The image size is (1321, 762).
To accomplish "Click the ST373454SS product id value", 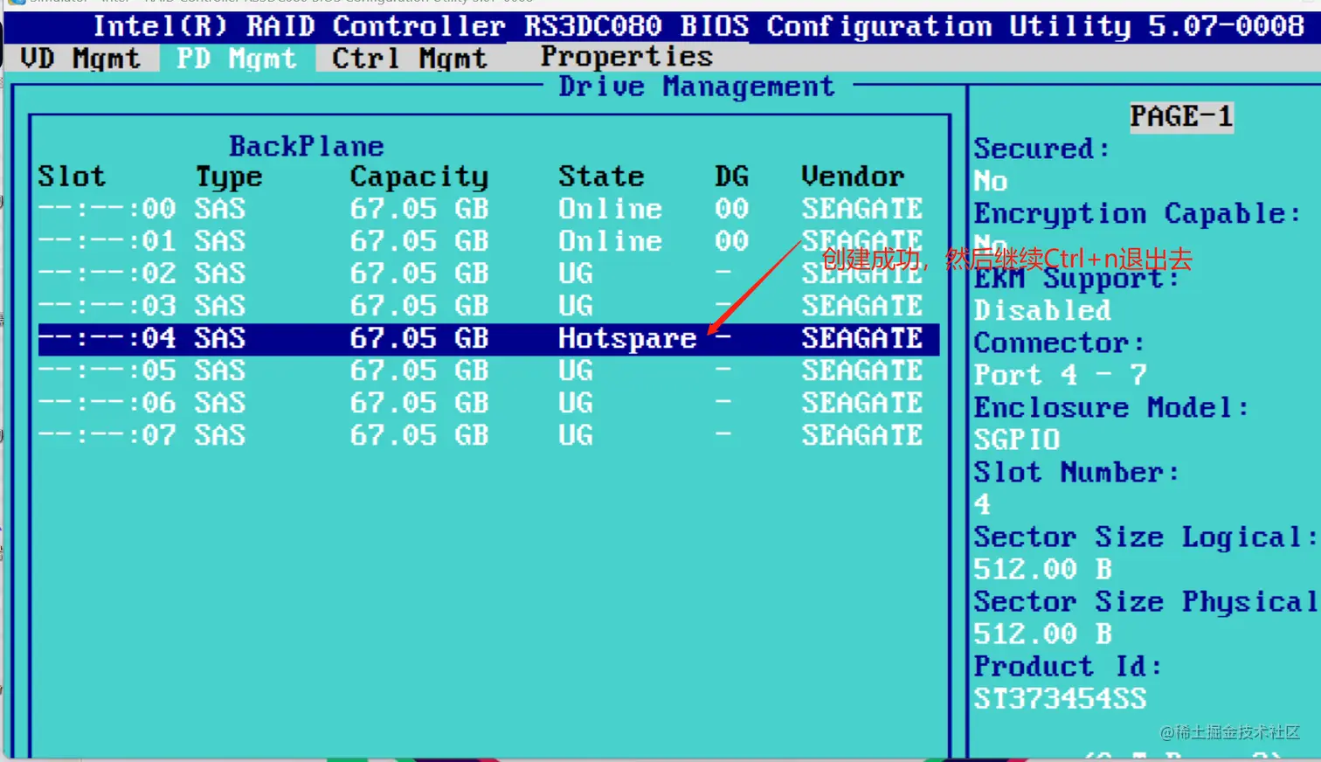I will click(1060, 698).
